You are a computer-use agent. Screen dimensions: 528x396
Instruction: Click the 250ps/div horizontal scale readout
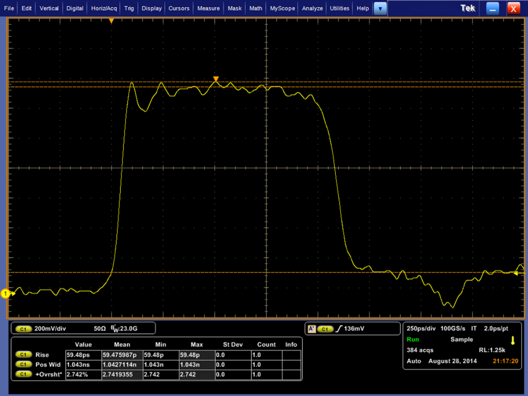[421, 328]
